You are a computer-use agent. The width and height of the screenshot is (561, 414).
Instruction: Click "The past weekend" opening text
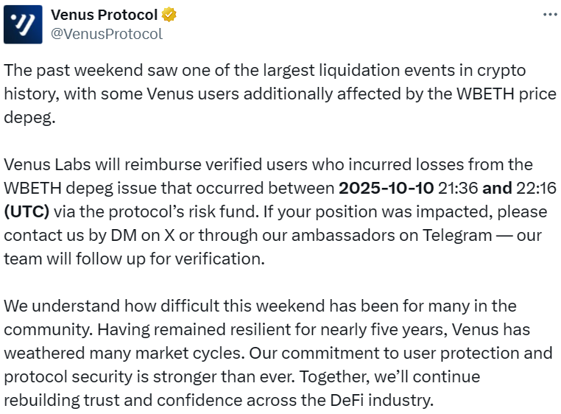point(59,70)
